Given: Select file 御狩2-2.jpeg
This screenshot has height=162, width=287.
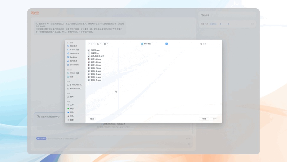Looking at the screenshot, I should tap(96, 71).
